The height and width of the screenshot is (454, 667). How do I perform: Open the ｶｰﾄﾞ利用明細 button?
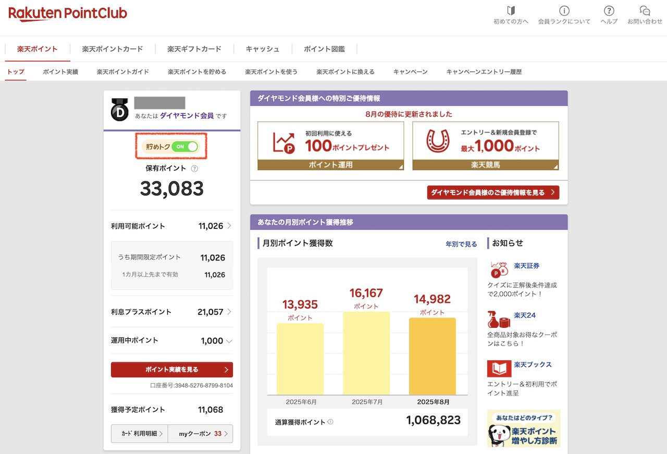pyautogui.click(x=140, y=434)
